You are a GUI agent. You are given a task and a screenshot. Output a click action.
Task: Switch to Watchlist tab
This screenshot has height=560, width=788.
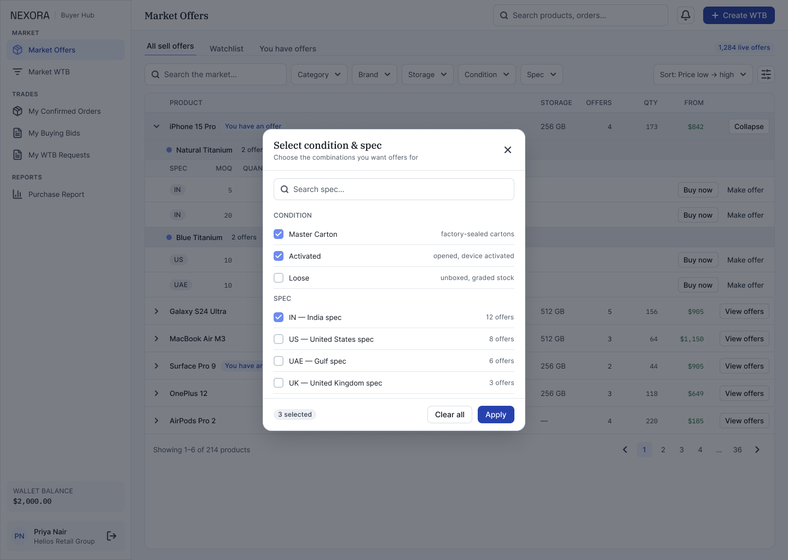[x=227, y=49]
